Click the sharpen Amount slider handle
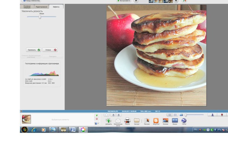This screenshot has height=142, width=228. point(40,17)
